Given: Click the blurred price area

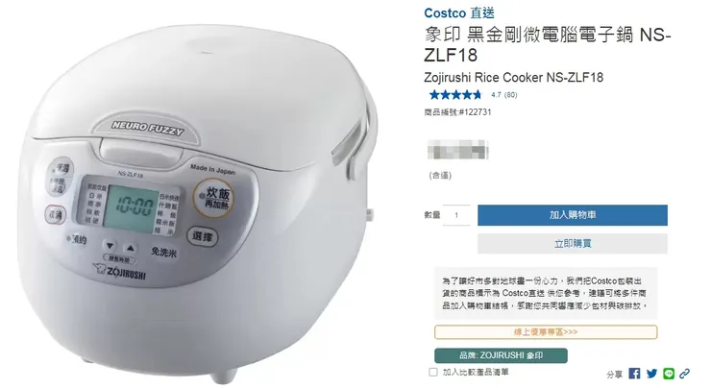Looking at the screenshot, I should [x=457, y=150].
